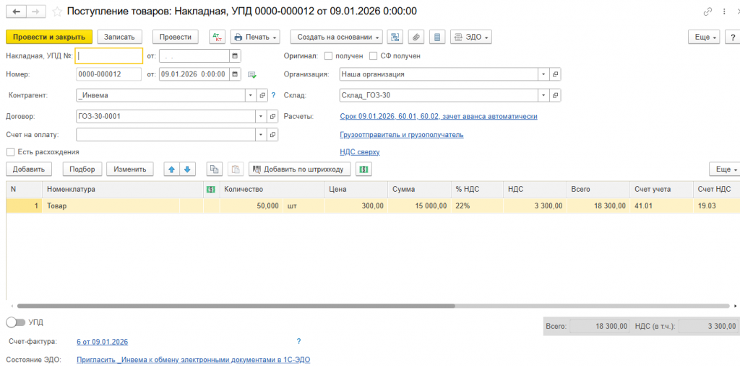Click the question mark next to Контрагент
Viewport: 740px width, 367px height.
coord(273,95)
